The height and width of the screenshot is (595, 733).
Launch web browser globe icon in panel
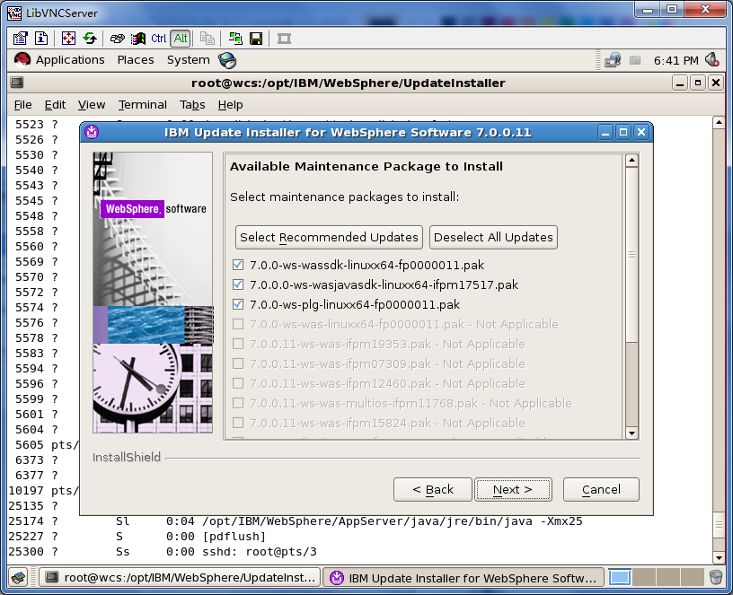[x=227, y=60]
